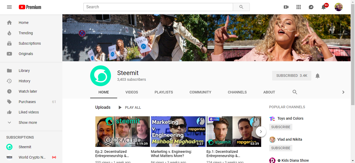
Task: Play the Mahbod Moghadam thumbnail video
Action: (x=178, y=132)
